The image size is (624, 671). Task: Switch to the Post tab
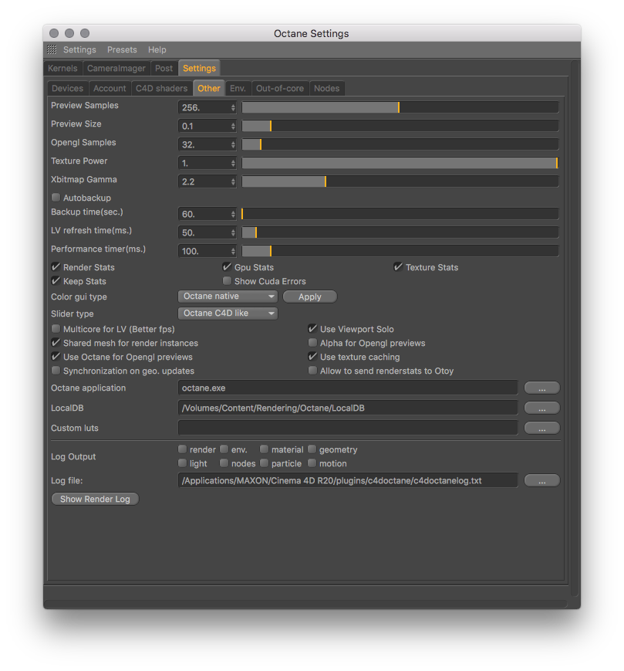pyautogui.click(x=164, y=69)
